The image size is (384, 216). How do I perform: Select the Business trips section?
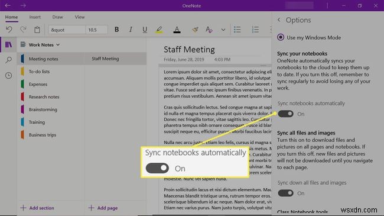(51, 135)
